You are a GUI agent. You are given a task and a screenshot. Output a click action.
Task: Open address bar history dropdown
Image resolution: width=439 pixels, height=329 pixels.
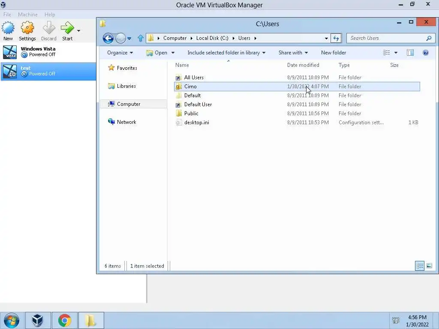click(326, 38)
